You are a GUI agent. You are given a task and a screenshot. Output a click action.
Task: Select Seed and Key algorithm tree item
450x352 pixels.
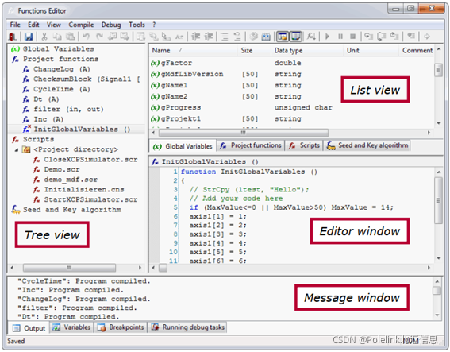pos(71,210)
